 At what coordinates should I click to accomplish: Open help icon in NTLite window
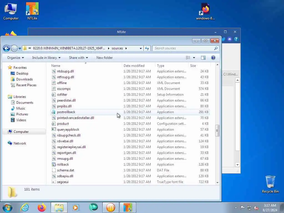(x=236, y=39)
